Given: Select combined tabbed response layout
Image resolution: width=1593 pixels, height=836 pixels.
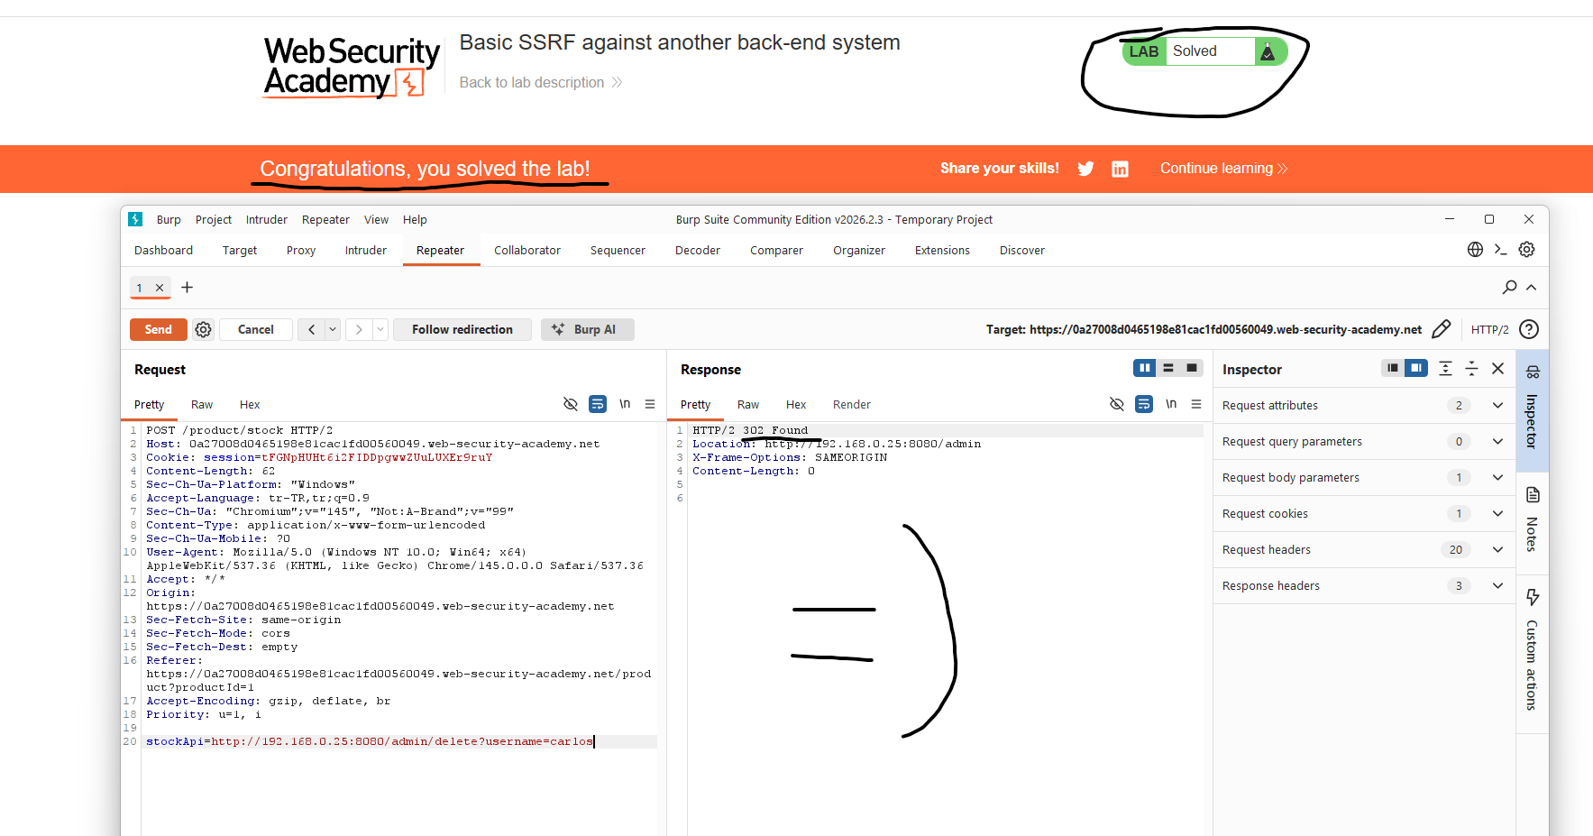Looking at the screenshot, I should pyautogui.click(x=1192, y=368).
